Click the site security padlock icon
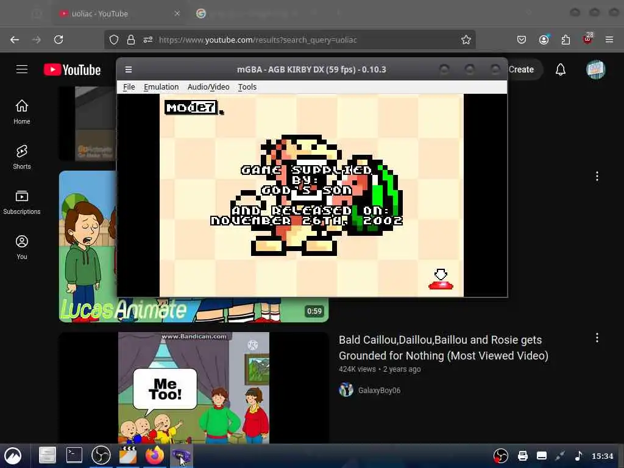The width and height of the screenshot is (624, 468). coord(130,40)
